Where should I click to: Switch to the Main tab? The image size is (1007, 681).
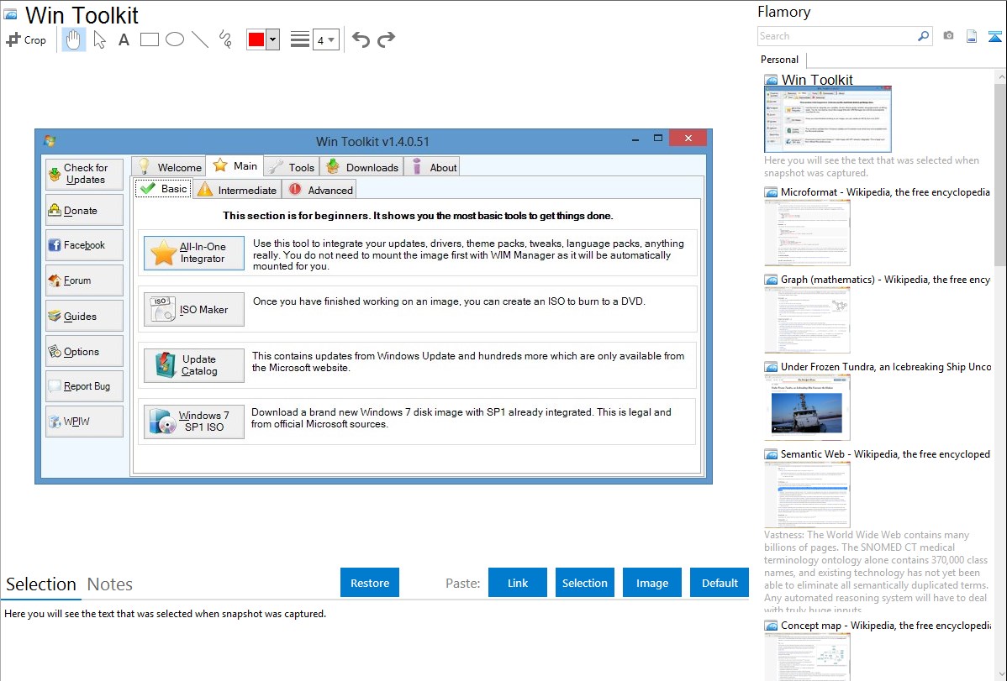tap(235, 165)
